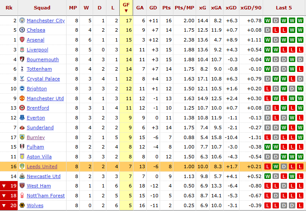Image resolution: width=306 pixels, height=211 pixels.
Task: Click the Manchester City club crest
Action: click(x=22, y=21)
